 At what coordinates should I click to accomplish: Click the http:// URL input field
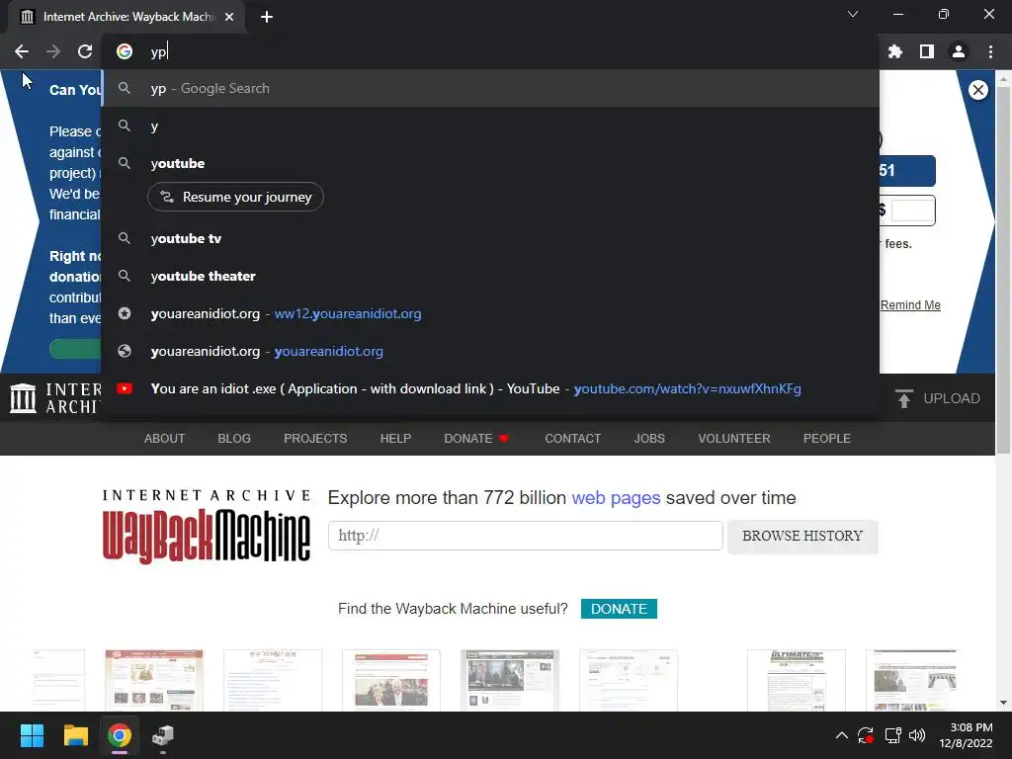pyautogui.click(x=526, y=536)
